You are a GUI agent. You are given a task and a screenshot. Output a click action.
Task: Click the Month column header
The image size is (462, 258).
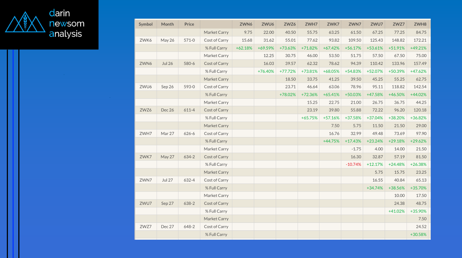coord(167,24)
